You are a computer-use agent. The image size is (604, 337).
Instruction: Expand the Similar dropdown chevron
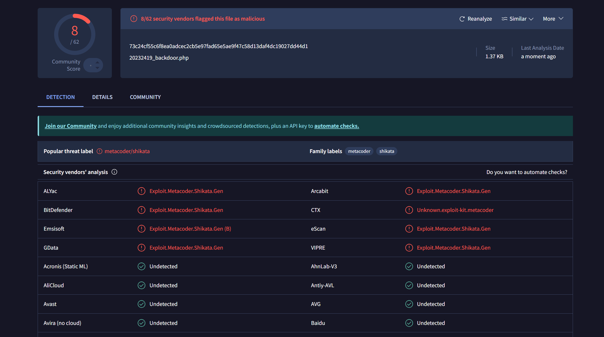click(531, 19)
